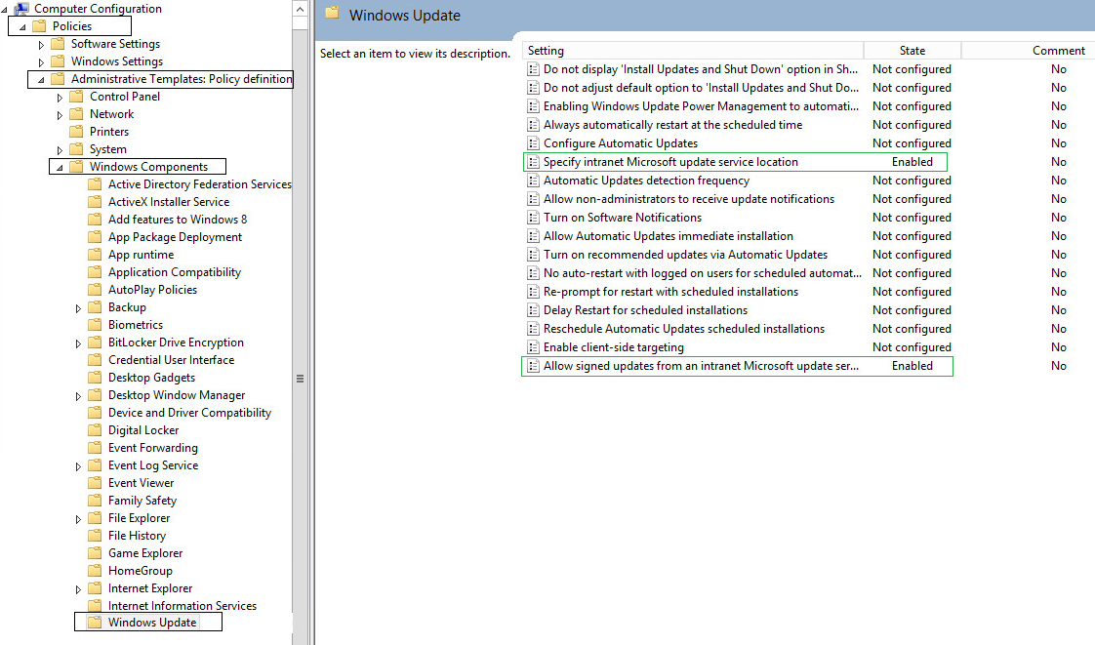Select Automatic Updates detection frequency setting
Image resolution: width=1095 pixels, height=645 pixels.
coord(646,181)
